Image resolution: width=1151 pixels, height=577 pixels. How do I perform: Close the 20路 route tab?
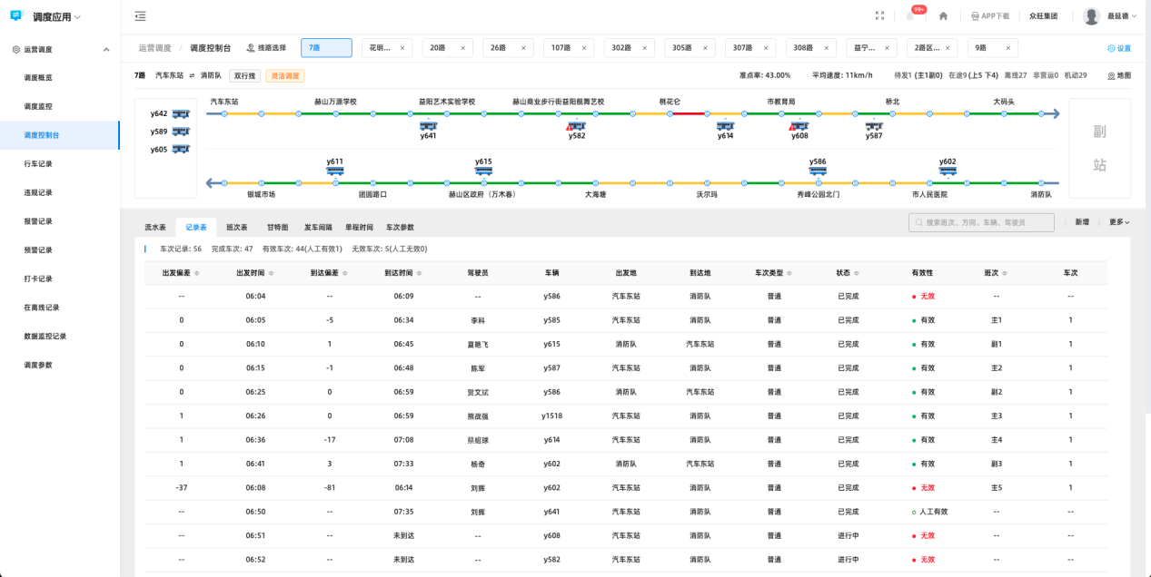(x=462, y=48)
